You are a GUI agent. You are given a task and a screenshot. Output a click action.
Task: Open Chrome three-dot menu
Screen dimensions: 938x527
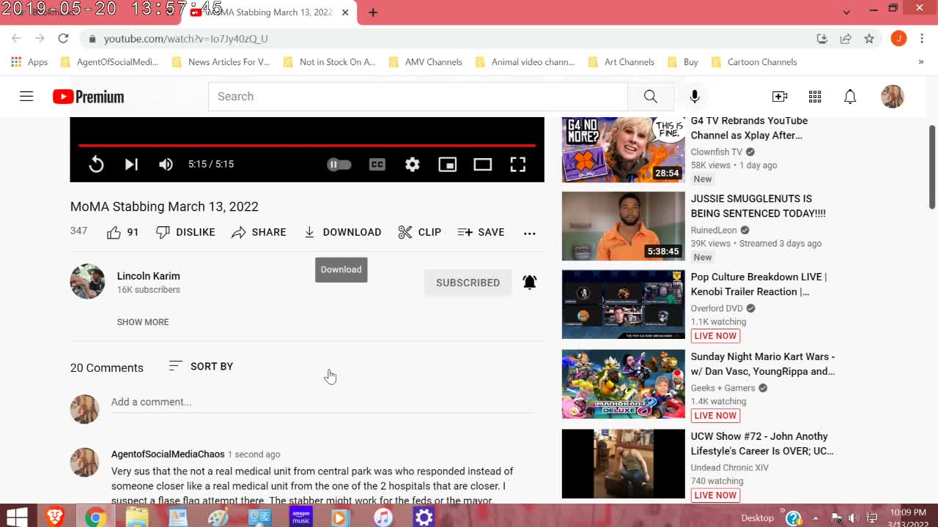coord(922,39)
